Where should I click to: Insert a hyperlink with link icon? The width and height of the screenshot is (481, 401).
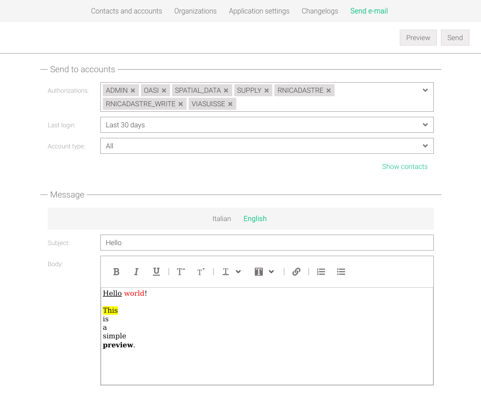point(296,272)
